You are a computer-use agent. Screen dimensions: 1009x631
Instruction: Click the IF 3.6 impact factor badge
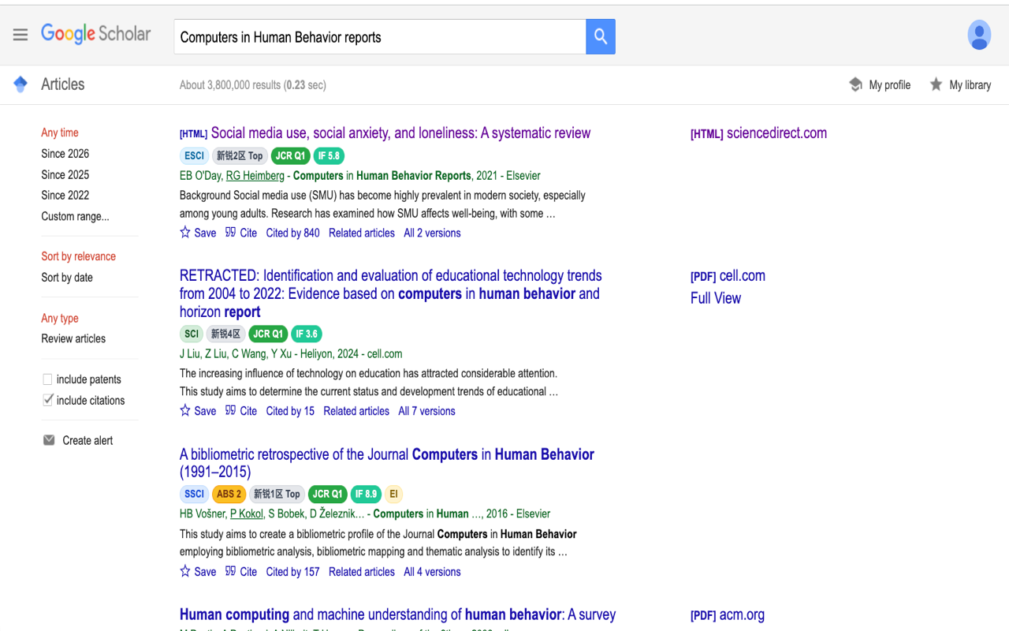click(307, 334)
